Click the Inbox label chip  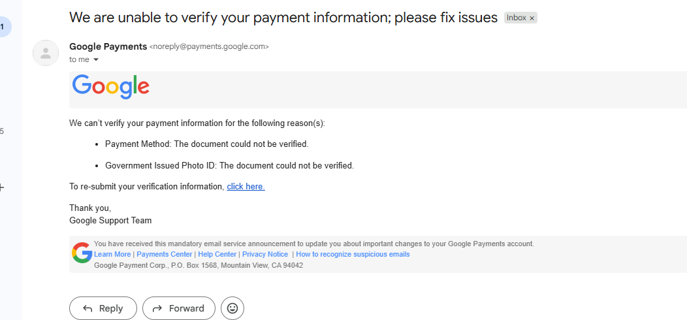[516, 18]
